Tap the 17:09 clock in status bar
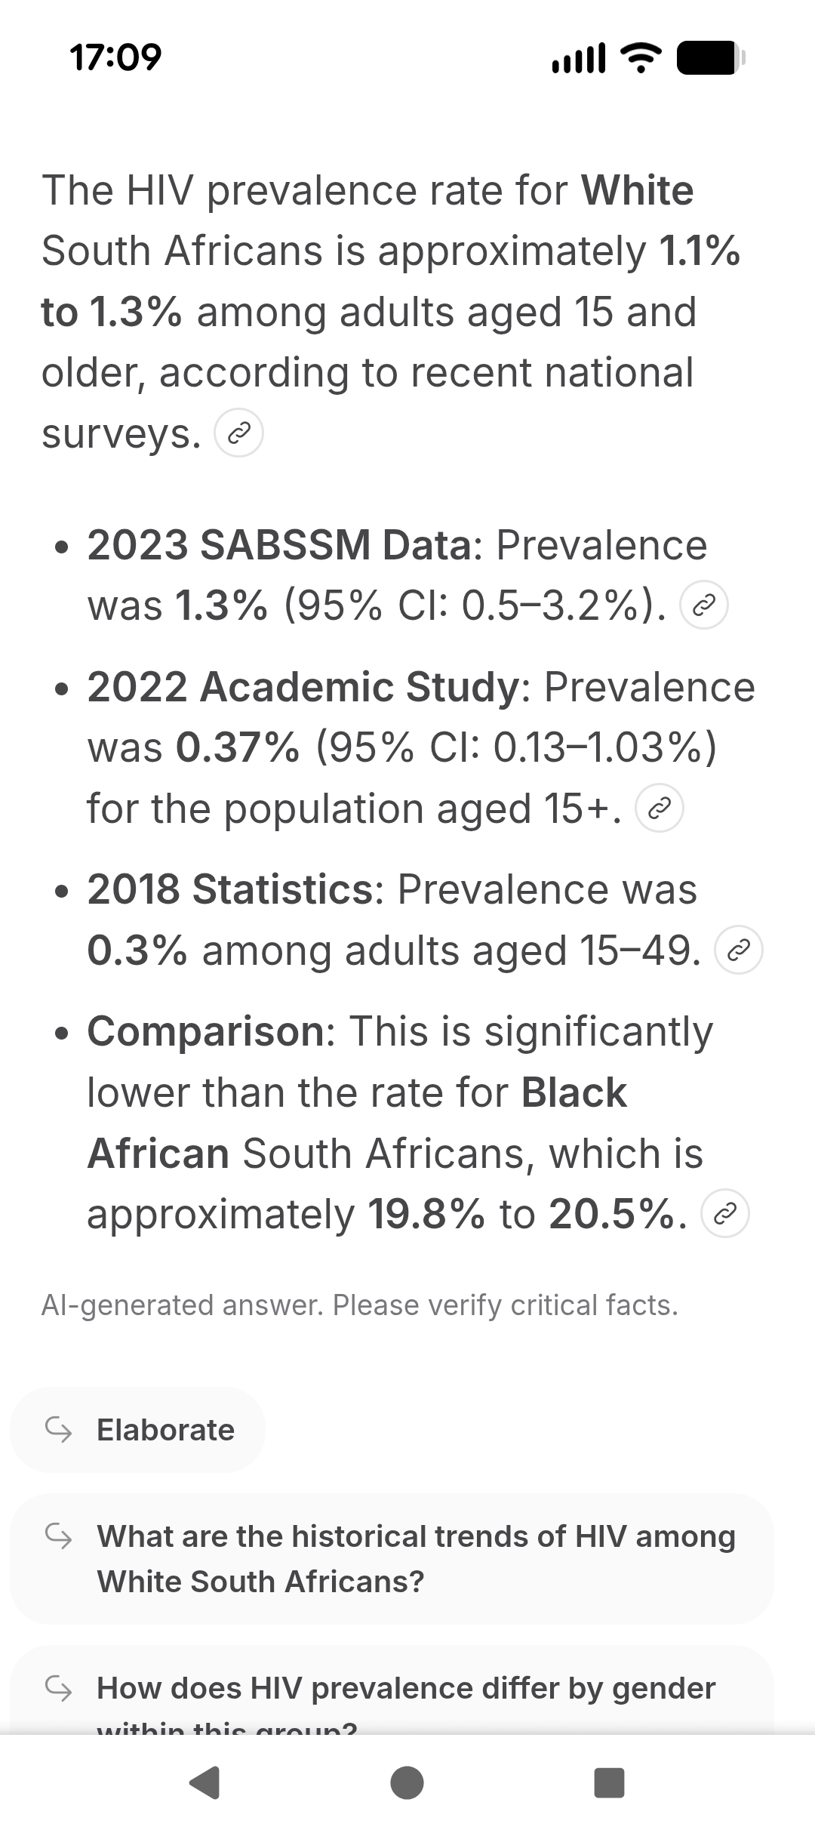The height and width of the screenshot is (1830, 815). (115, 58)
